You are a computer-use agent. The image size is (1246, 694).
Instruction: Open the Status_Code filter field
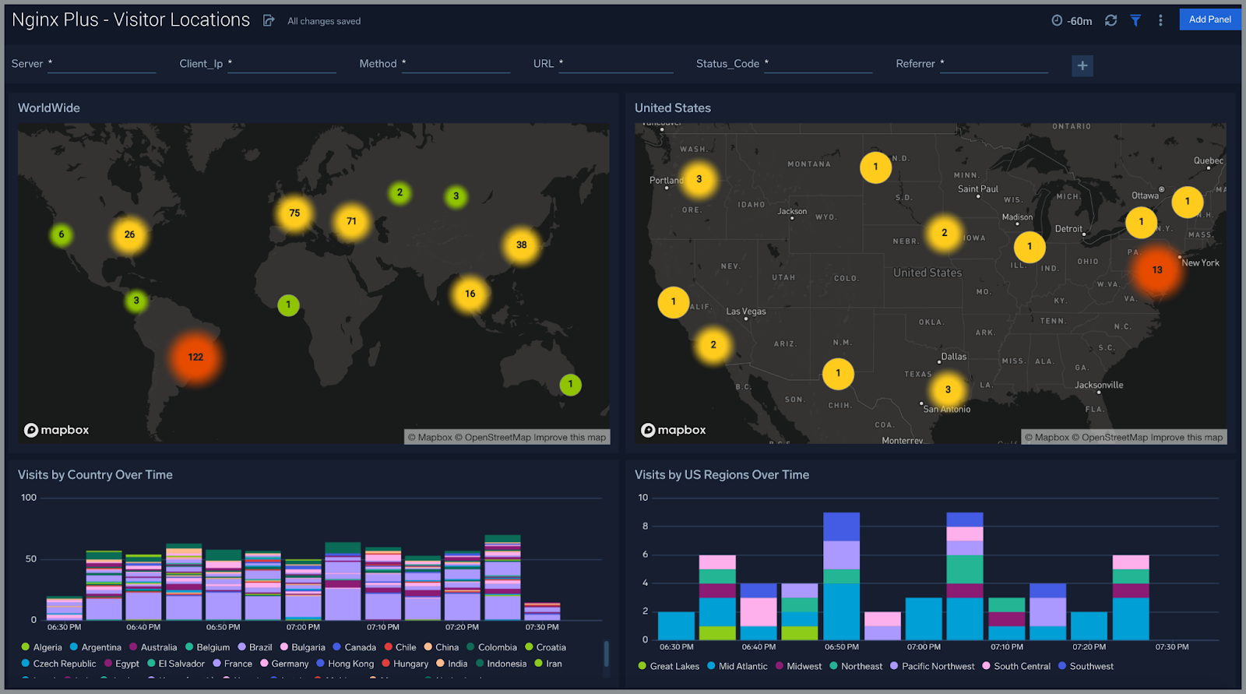pos(818,65)
